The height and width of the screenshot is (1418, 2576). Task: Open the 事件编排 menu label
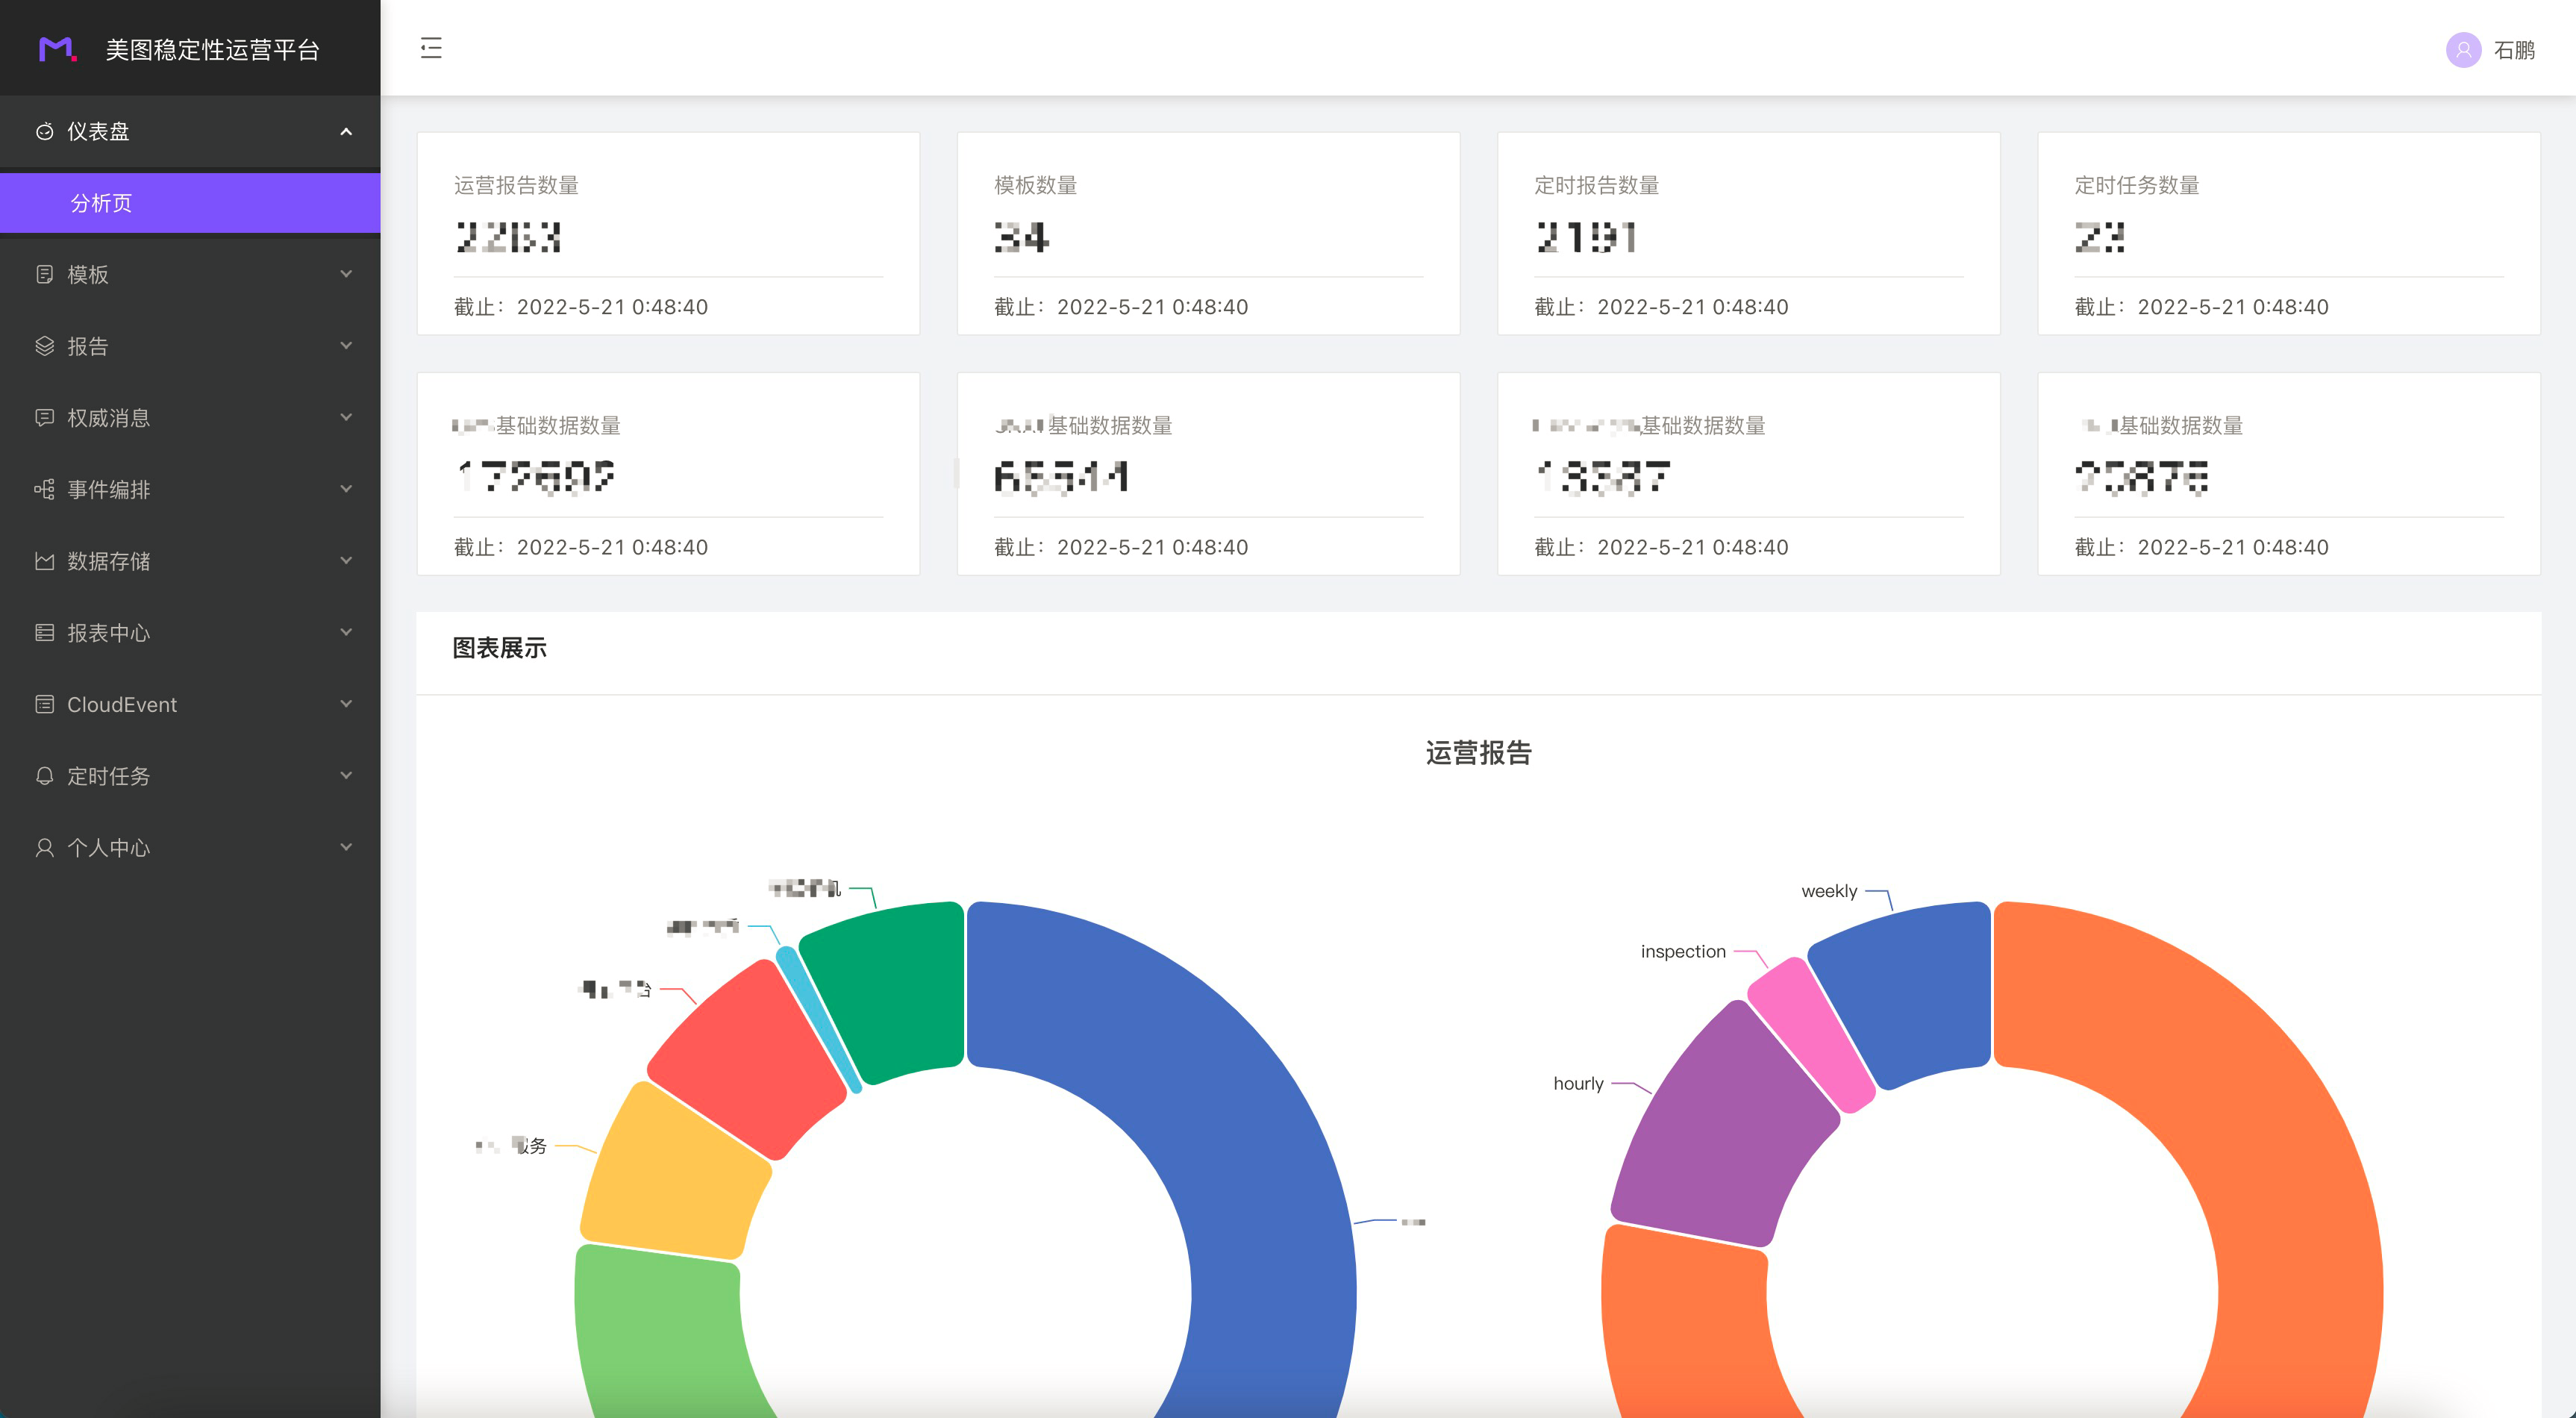click(x=109, y=489)
